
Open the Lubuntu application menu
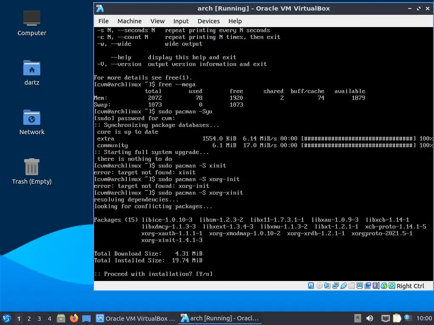click(7, 318)
